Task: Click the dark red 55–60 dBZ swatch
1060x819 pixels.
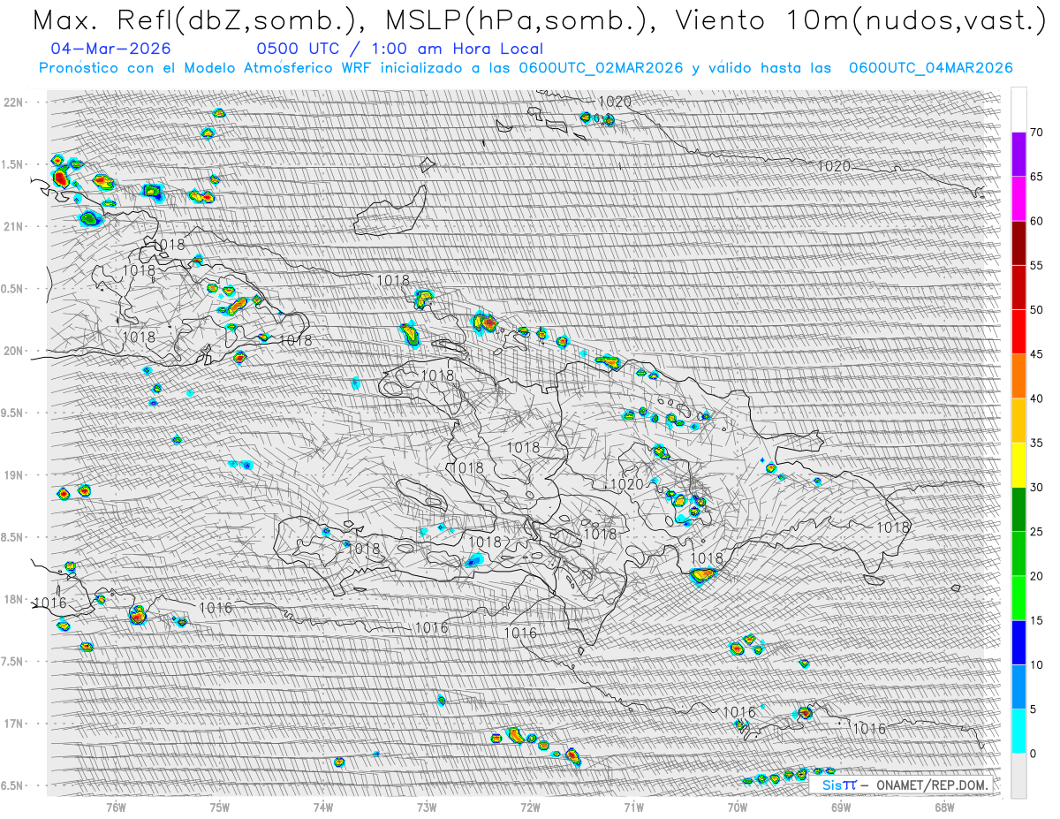Action: pyautogui.click(x=1018, y=243)
